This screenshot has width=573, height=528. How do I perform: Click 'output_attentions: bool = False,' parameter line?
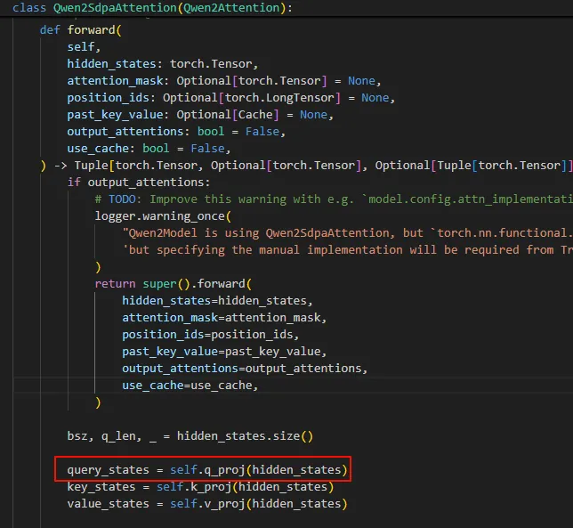tap(176, 132)
